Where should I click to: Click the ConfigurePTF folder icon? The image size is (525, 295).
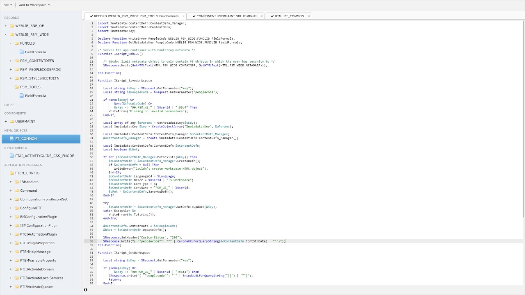16,208
